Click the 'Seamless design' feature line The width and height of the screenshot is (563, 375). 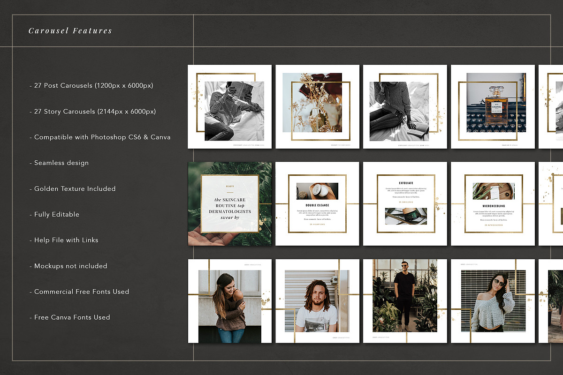[x=59, y=163]
